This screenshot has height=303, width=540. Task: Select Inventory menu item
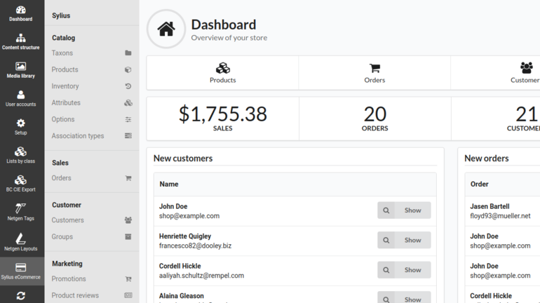(x=65, y=86)
